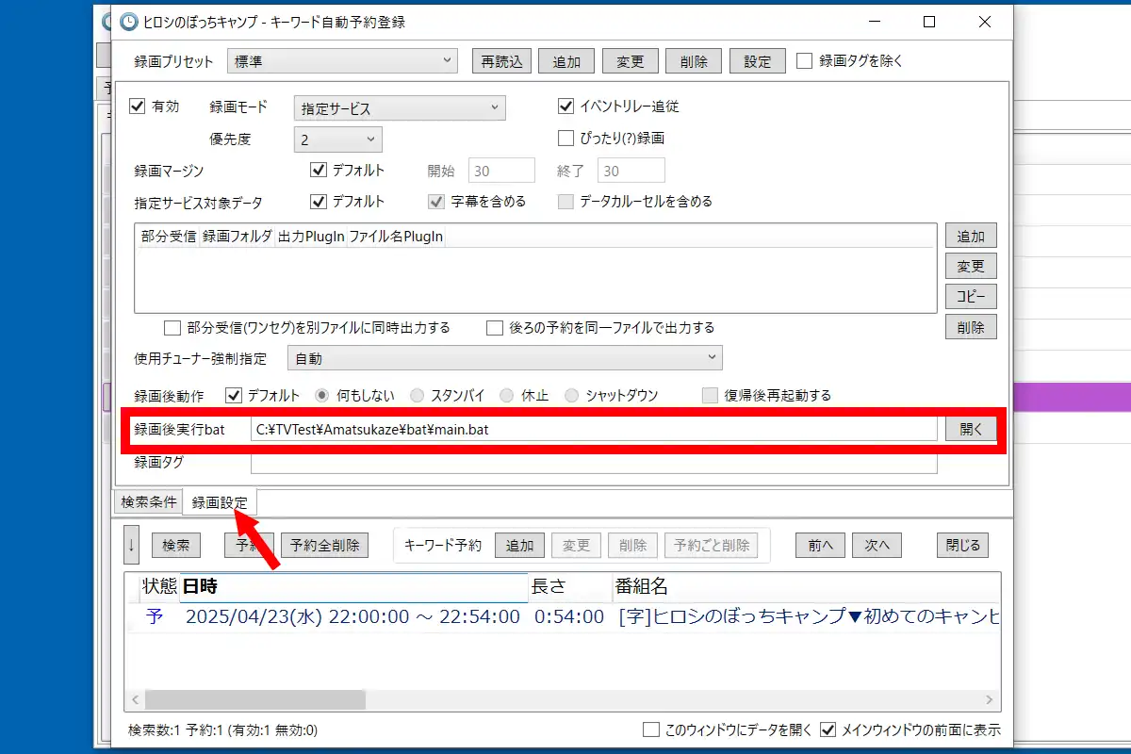Click preset 削除 button at top
1131x754 pixels.
pyautogui.click(x=694, y=61)
